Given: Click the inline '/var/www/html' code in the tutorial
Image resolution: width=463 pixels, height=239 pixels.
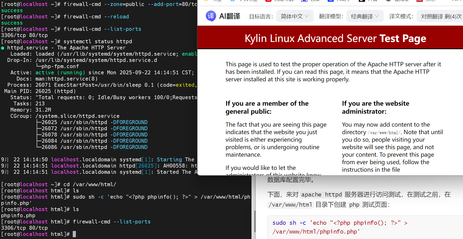Looking at the screenshot, I should [290, 205].
